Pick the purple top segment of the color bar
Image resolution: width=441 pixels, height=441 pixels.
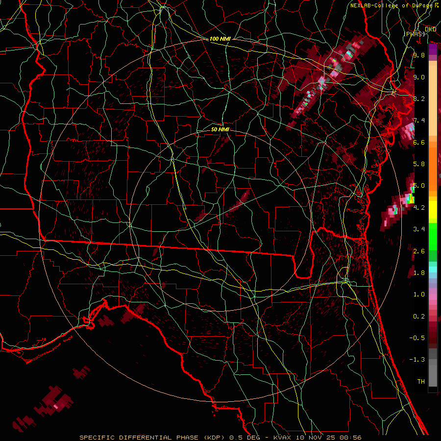click(433, 49)
